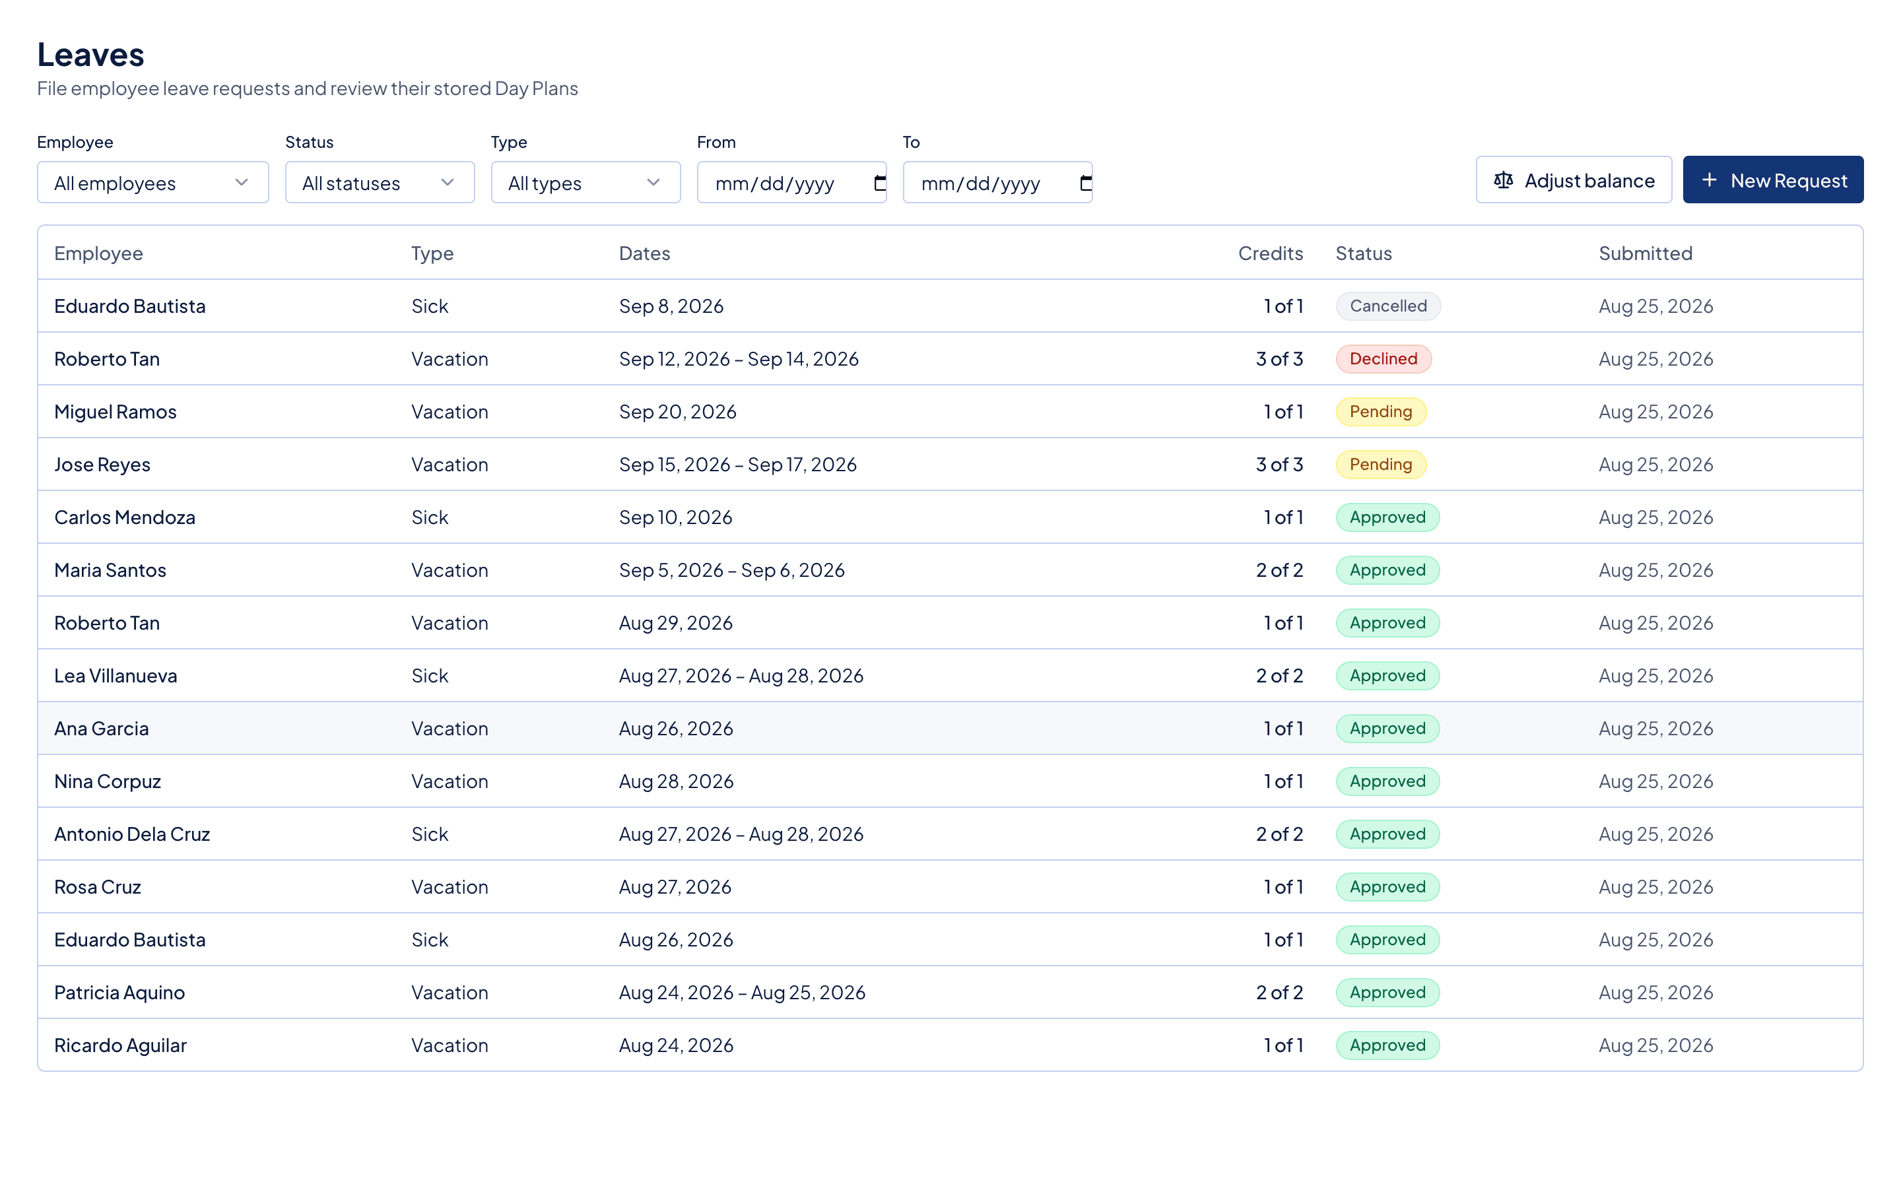Viewport: 1901px width, 1188px height.
Task: Click the Sep 5, 2026 – Sep 6, 2026 dates
Action: point(731,570)
